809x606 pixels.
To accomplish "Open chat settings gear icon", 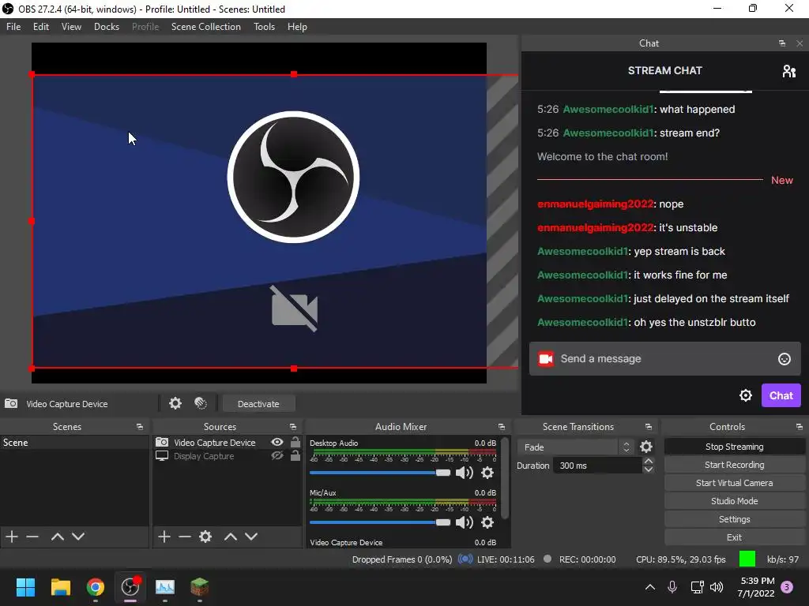I will point(746,395).
